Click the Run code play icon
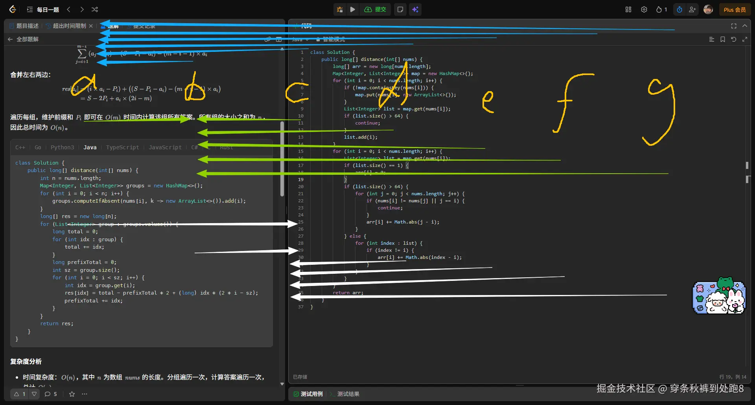 tap(353, 9)
